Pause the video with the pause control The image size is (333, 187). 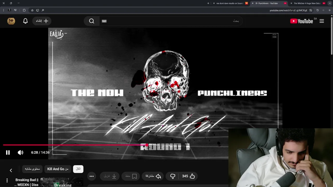coord(8,152)
